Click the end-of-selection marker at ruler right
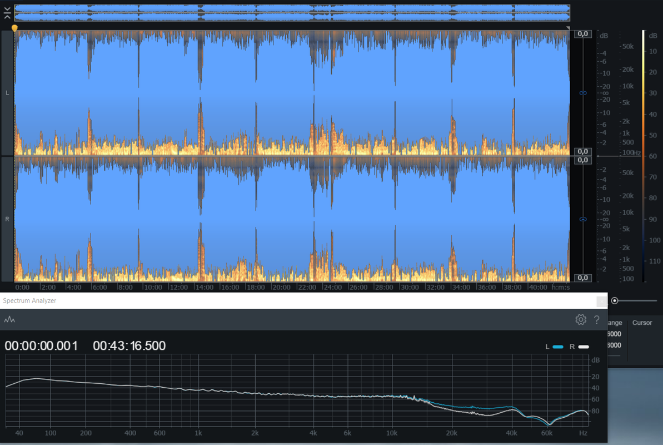This screenshot has width=663, height=445. pos(568,28)
